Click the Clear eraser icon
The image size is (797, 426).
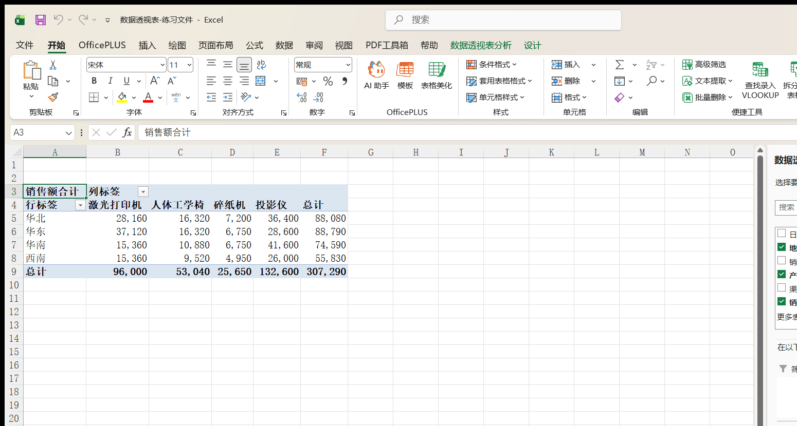pos(620,97)
